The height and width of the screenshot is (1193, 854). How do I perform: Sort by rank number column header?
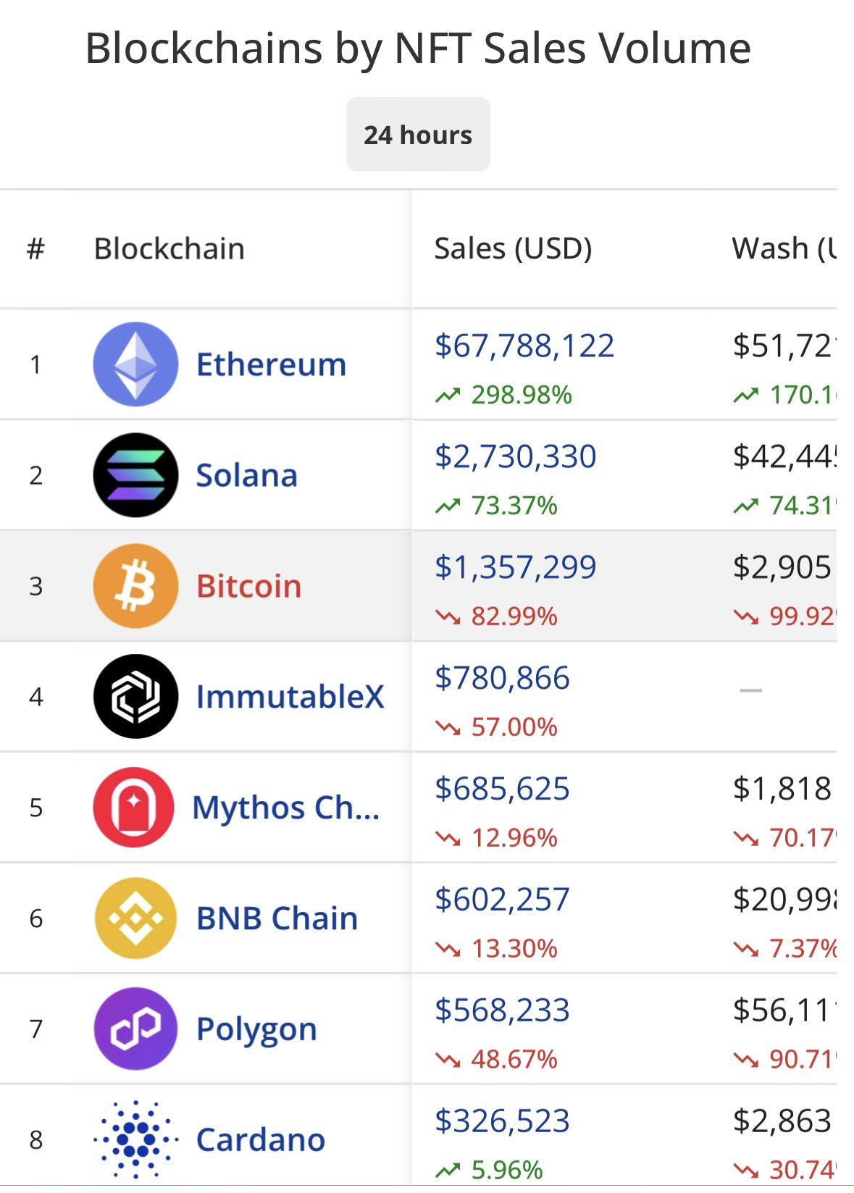click(x=35, y=248)
